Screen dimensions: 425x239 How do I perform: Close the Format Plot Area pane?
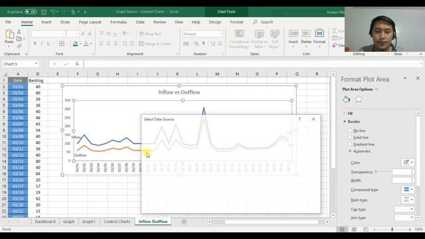(x=418, y=78)
